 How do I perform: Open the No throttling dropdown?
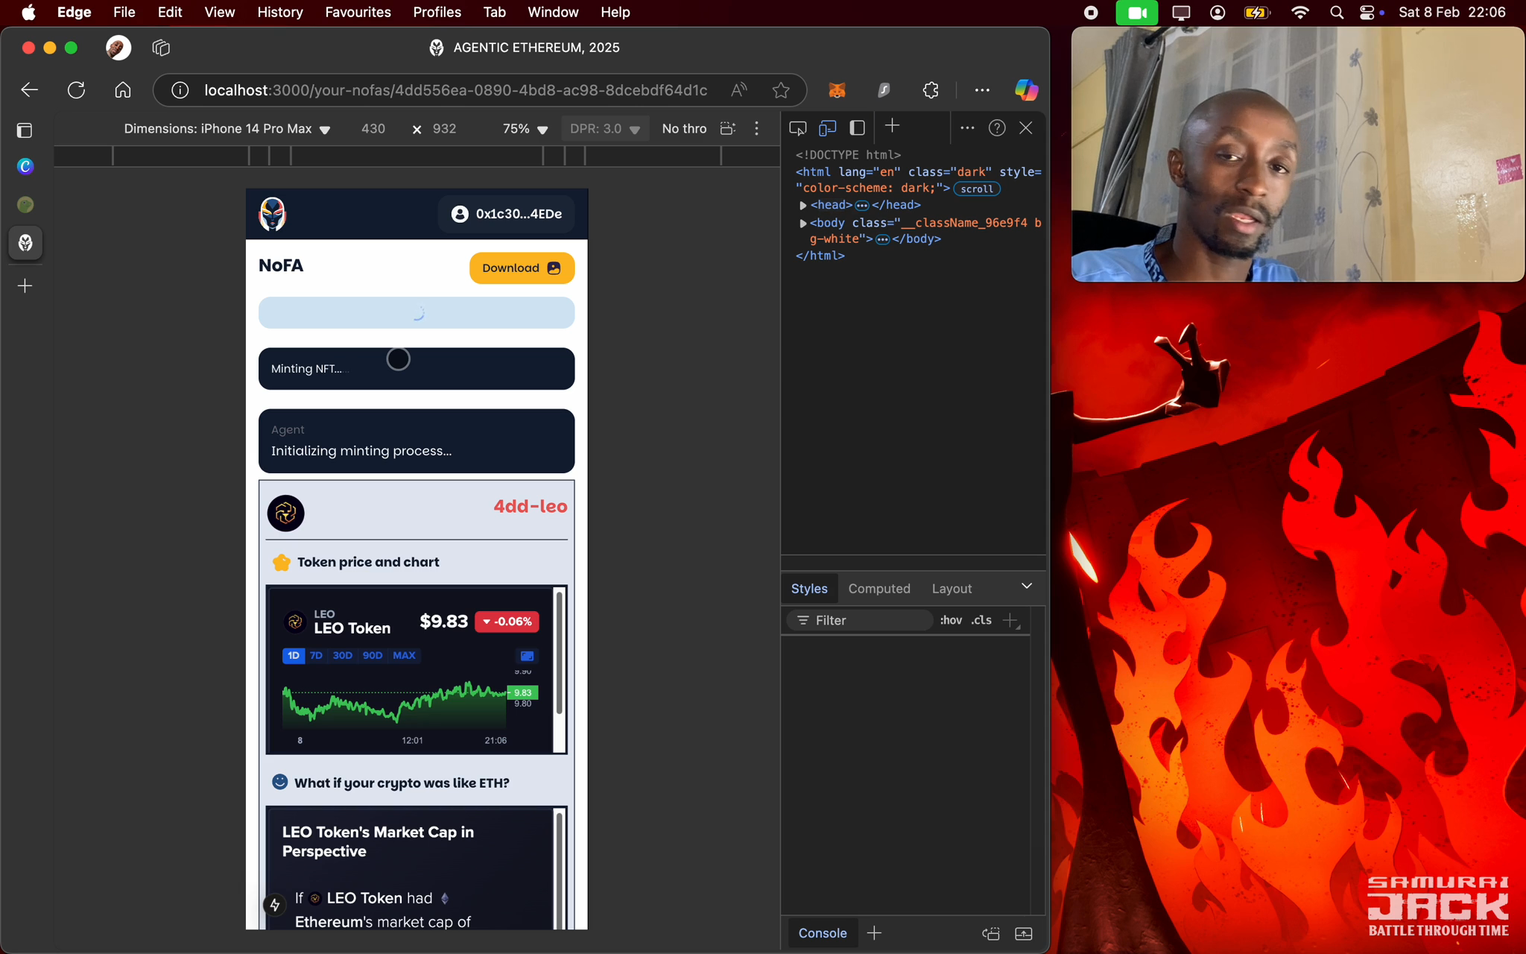click(684, 129)
